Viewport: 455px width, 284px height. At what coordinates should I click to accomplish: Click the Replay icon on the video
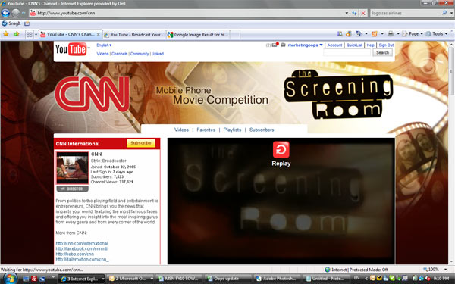tap(281, 149)
